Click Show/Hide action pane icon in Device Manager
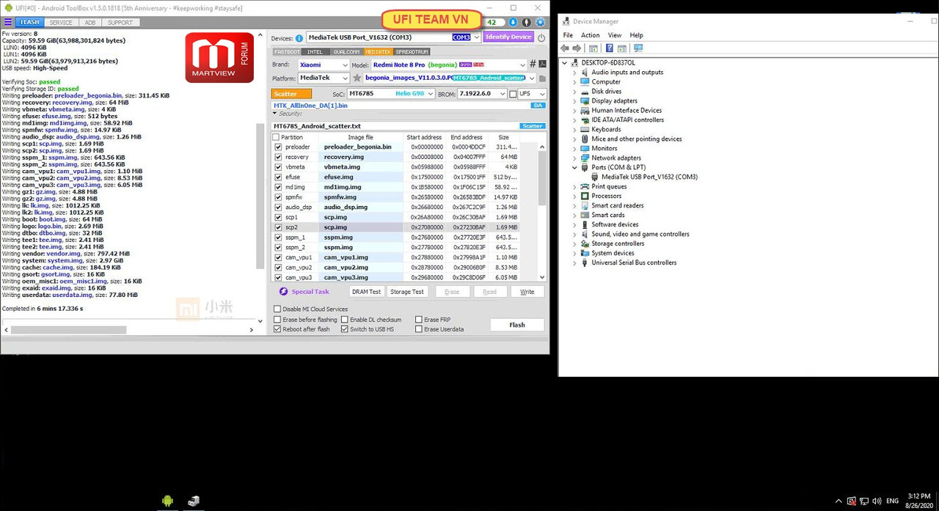The width and height of the screenshot is (939, 511). pos(621,48)
